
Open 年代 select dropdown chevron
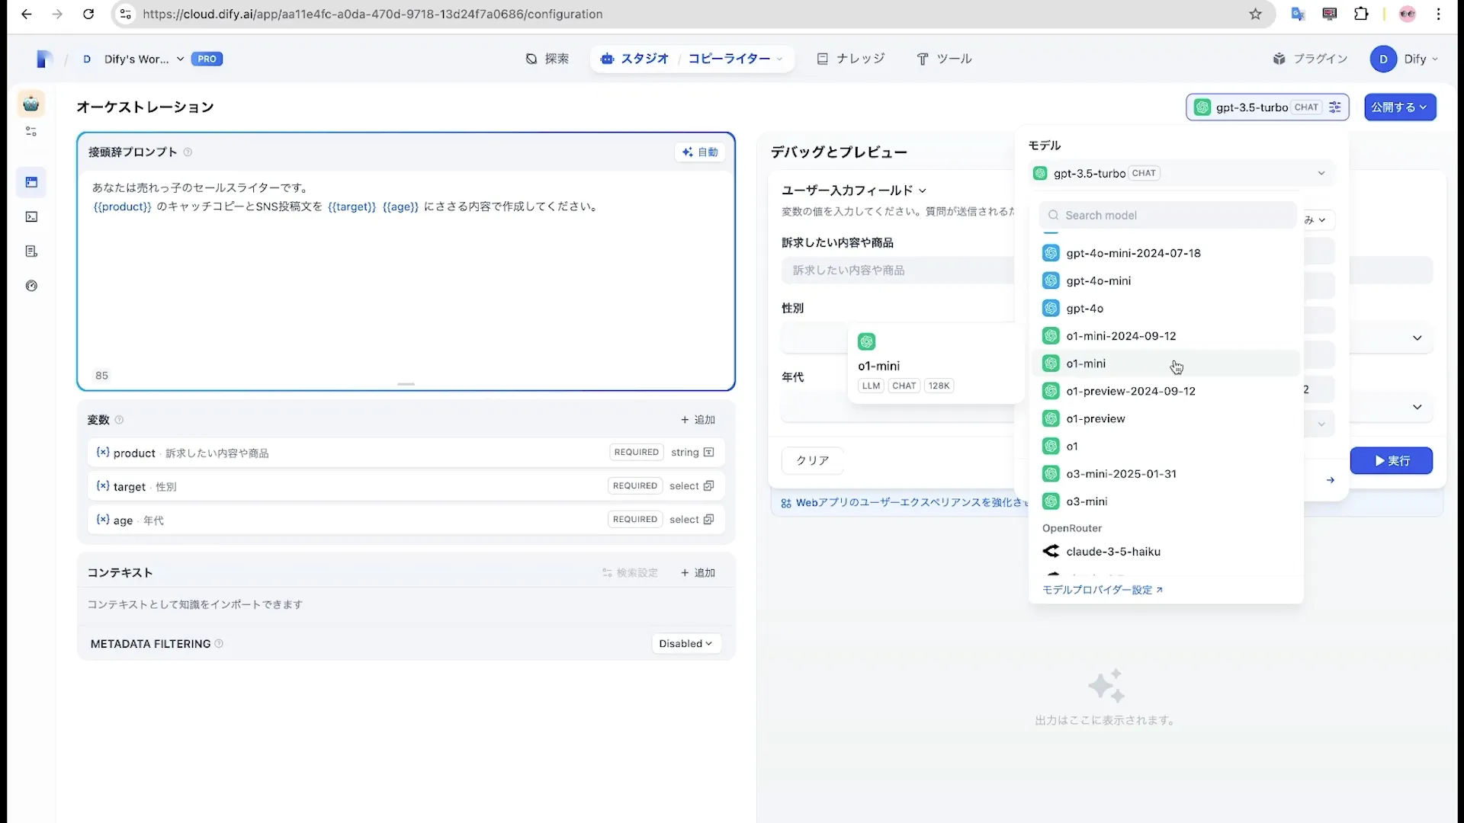coord(1417,407)
